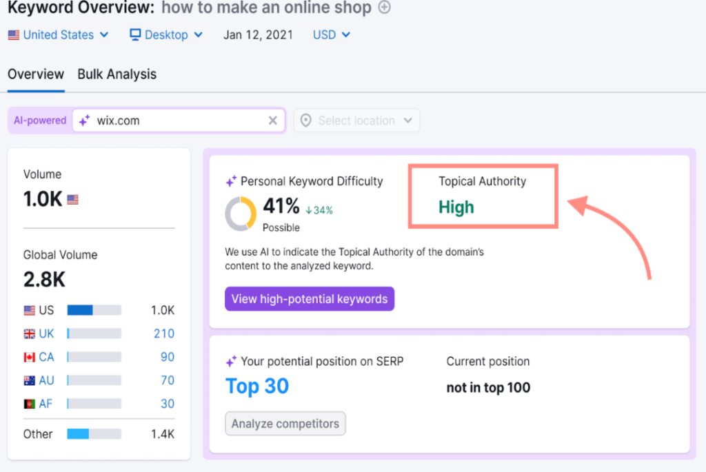Open the UK volume value 210
The height and width of the screenshot is (472, 706).
pos(163,334)
